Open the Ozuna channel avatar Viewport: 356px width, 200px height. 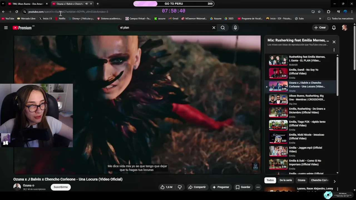pyautogui.click(x=17, y=187)
